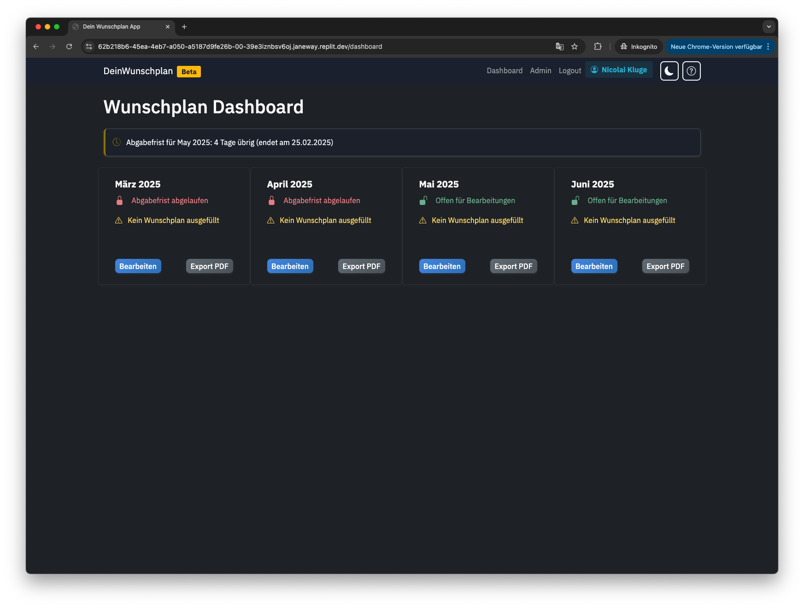Click the warning triangle for April 2025
The image size is (804, 608).
[x=271, y=220]
